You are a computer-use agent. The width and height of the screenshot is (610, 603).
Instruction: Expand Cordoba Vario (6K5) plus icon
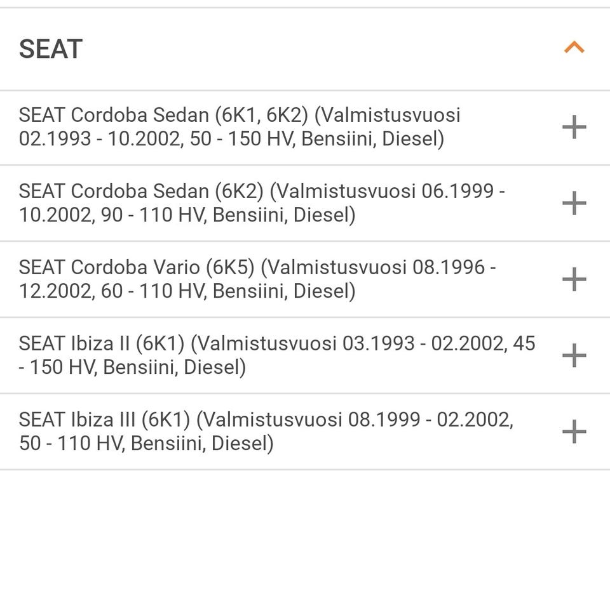pyautogui.click(x=574, y=279)
